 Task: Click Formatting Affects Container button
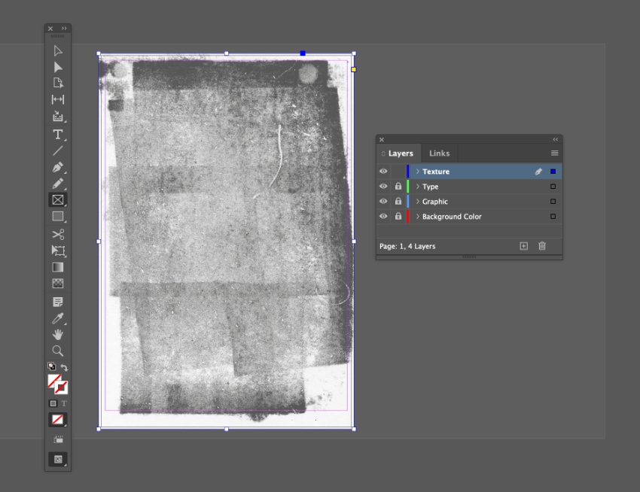click(x=53, y=403)
